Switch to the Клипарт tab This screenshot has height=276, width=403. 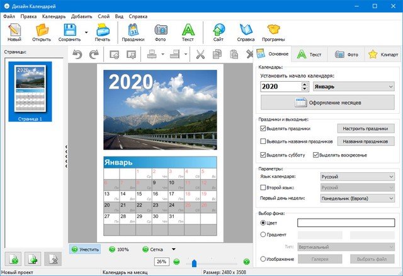click(x=382, y=55)
